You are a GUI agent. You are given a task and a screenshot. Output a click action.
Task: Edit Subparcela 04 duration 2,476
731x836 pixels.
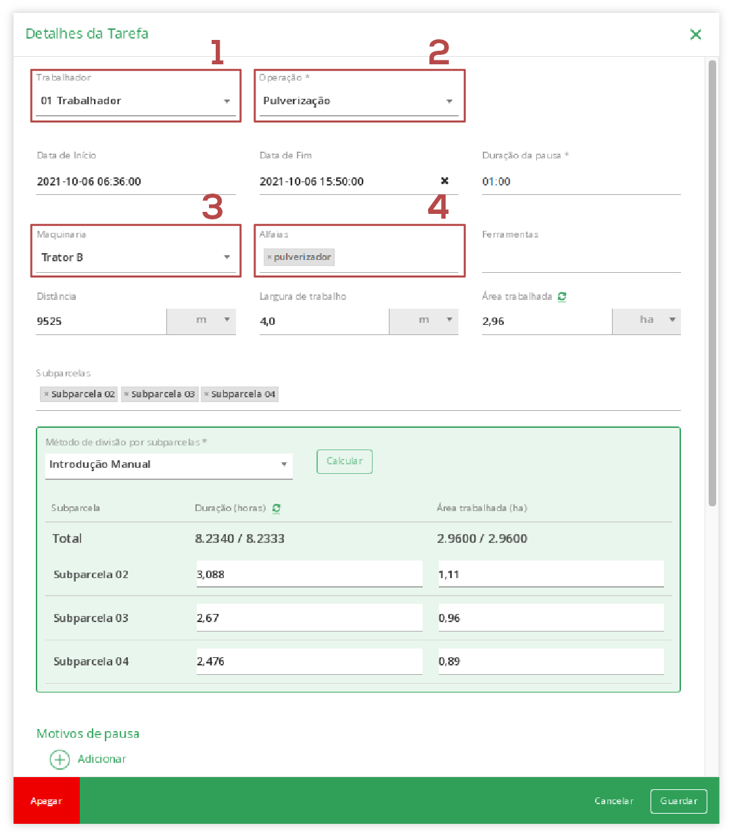click(x=309, y=661)
